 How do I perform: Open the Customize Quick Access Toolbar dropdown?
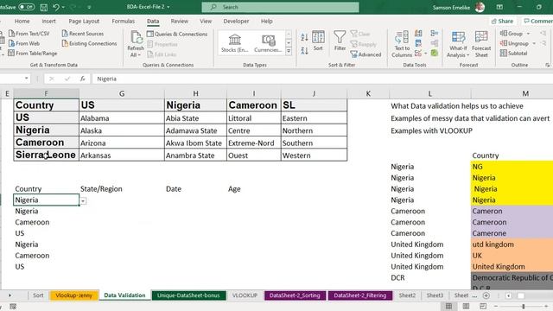pyautogui.click(x=89, y=7)
